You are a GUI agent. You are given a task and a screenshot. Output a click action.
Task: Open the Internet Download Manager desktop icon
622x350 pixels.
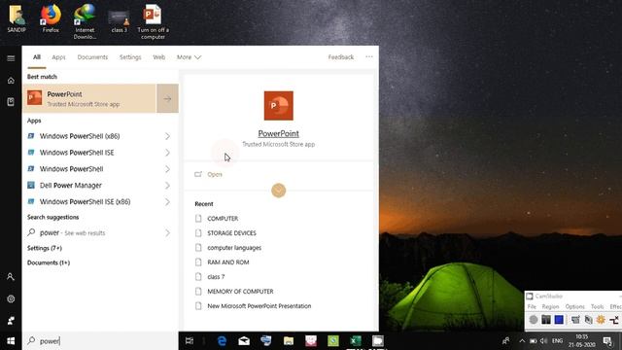[x=85, y=21]
